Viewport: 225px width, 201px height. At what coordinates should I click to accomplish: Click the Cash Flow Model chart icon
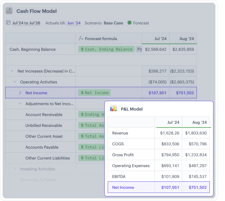click(9, 11)
